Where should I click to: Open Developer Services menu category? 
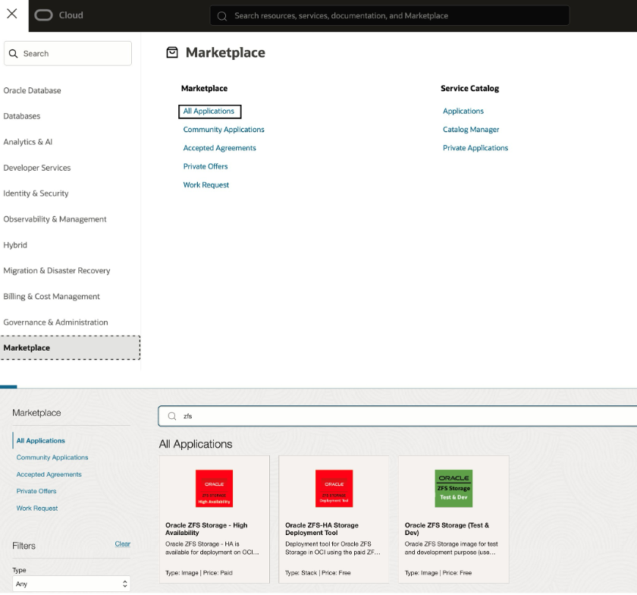(x=37, y=168)
